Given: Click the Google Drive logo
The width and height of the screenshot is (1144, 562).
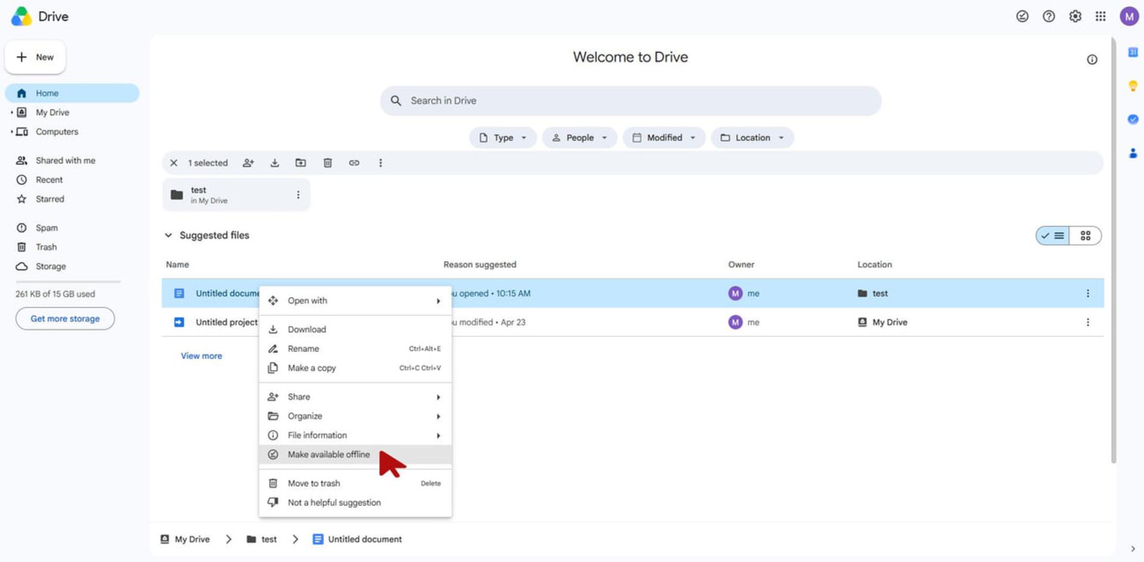Looking at the screenshot, I should point(21,17).
